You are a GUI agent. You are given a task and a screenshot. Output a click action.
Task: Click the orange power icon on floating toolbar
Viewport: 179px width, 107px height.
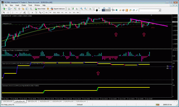click(127, 10)
